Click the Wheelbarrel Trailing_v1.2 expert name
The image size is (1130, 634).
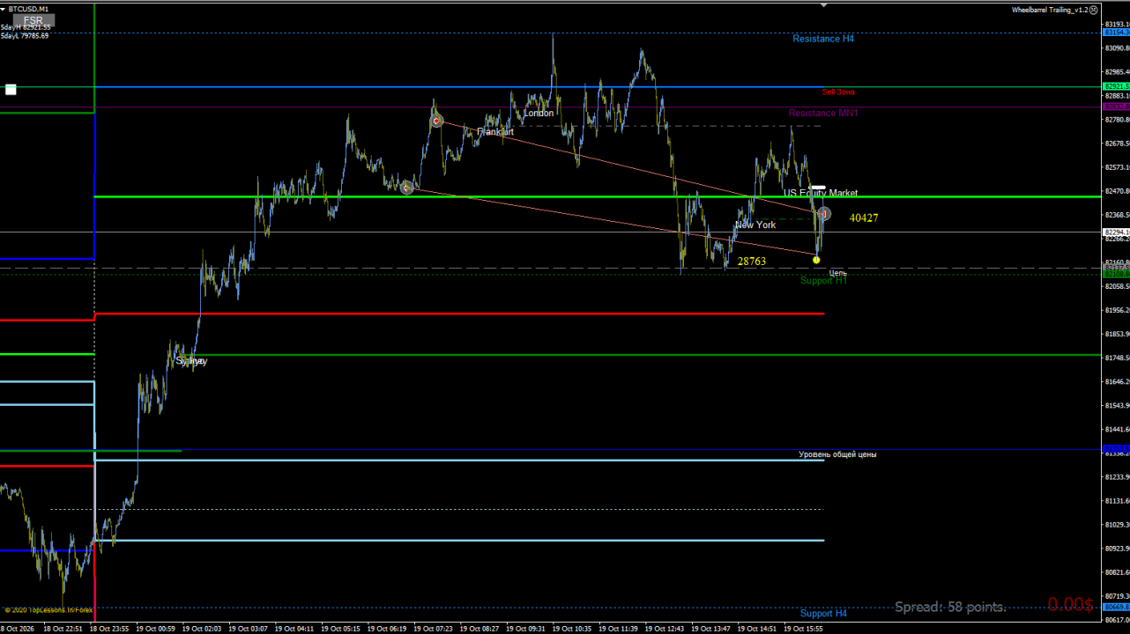click(x=1048, y=10)
